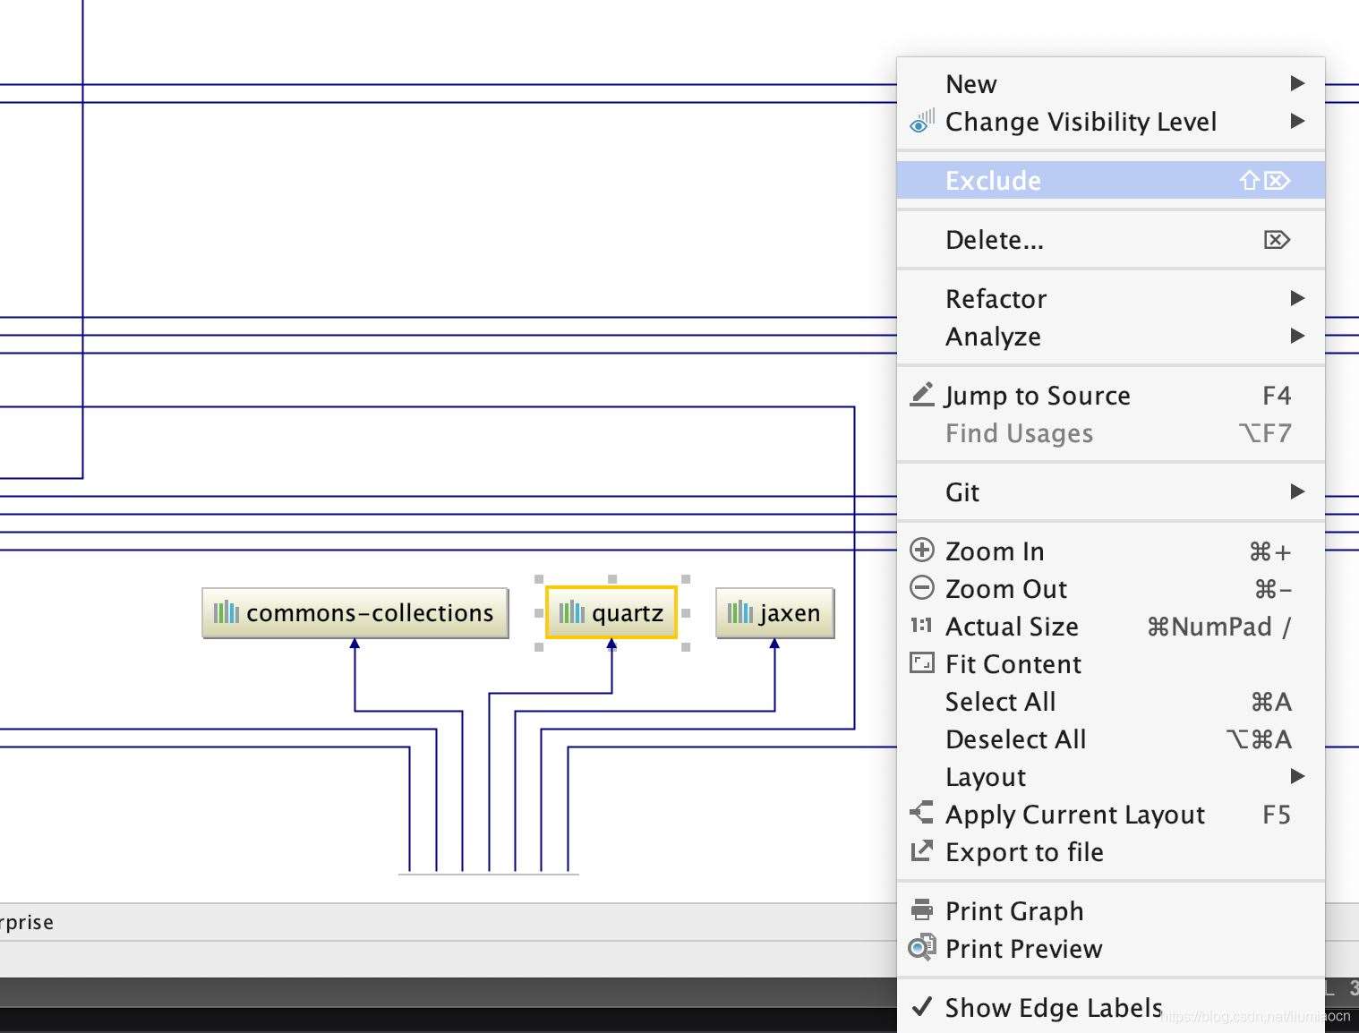The image size is (1359, 1033).
Task: Choose Exclude from the context menu
Action: [x=994, y=181]
